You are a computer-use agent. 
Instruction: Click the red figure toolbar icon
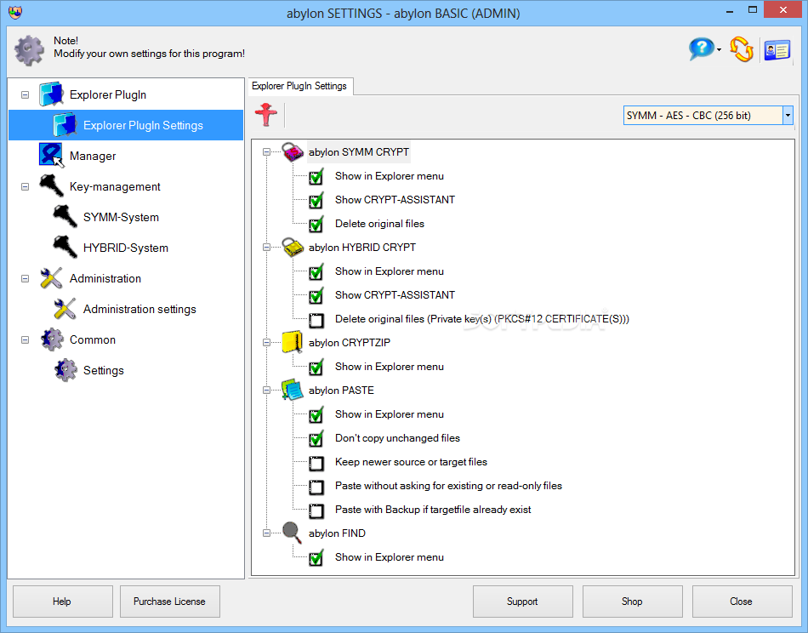coord(266,115)
